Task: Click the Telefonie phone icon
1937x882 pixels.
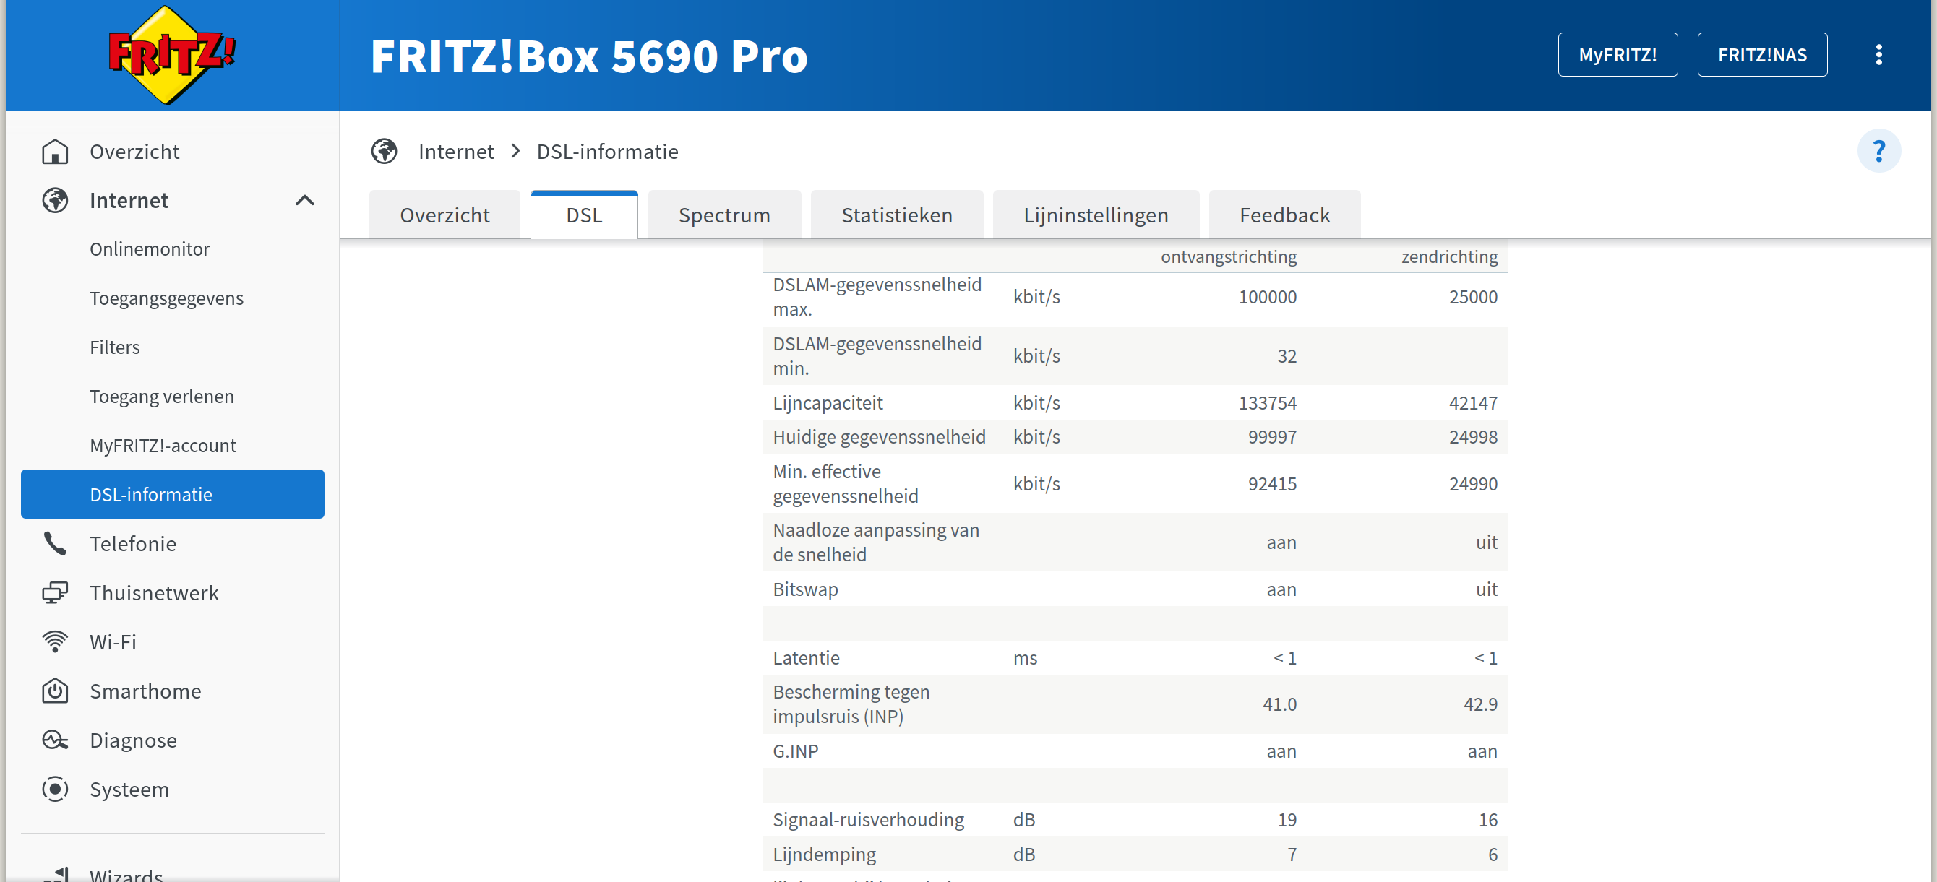Action: (55, 543)
